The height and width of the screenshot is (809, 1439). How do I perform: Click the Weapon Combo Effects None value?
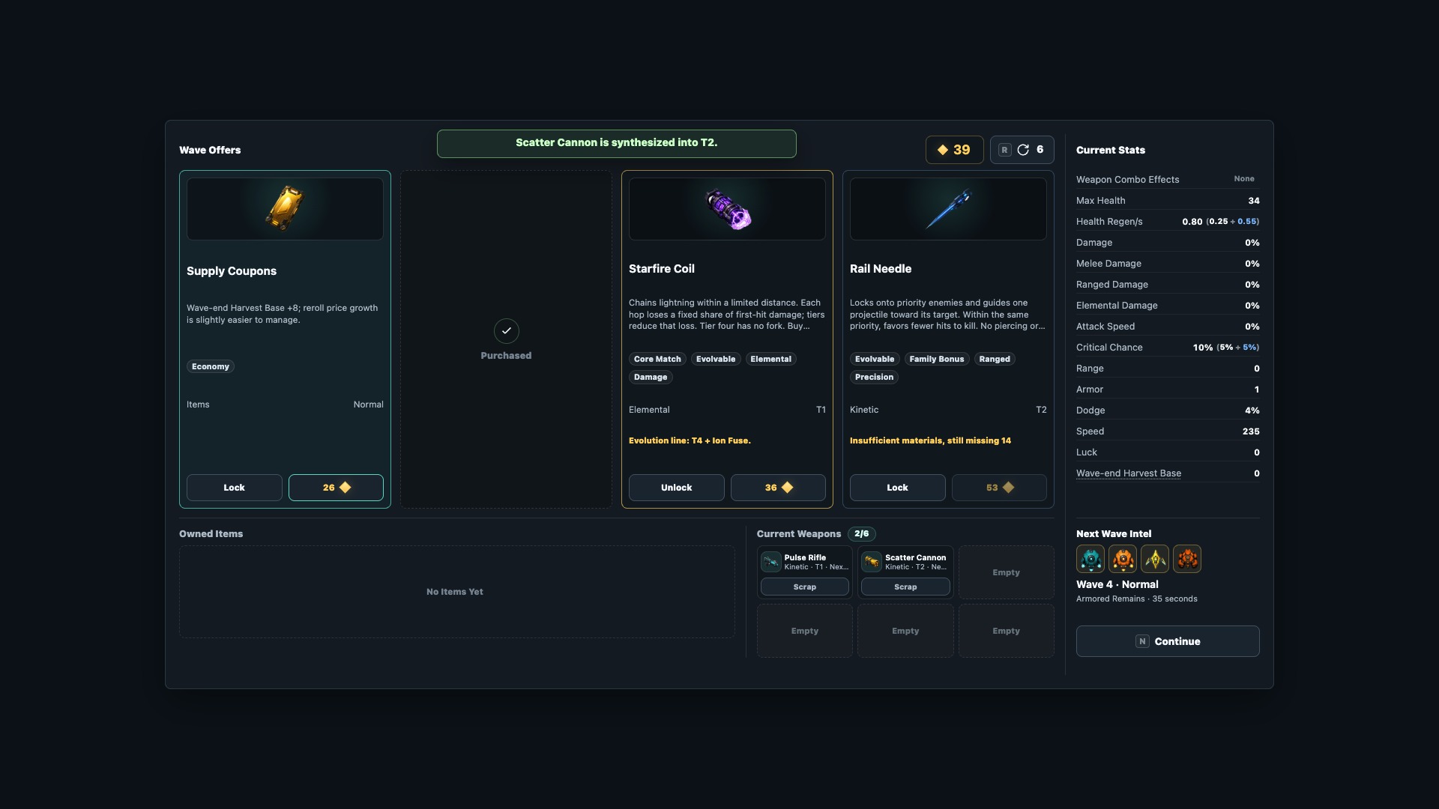(1244, 178)
